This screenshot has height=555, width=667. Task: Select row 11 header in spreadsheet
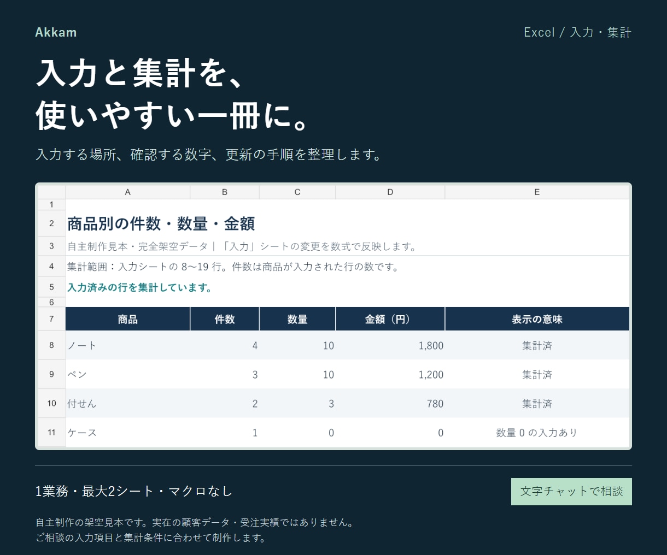(x=51, y=432)
